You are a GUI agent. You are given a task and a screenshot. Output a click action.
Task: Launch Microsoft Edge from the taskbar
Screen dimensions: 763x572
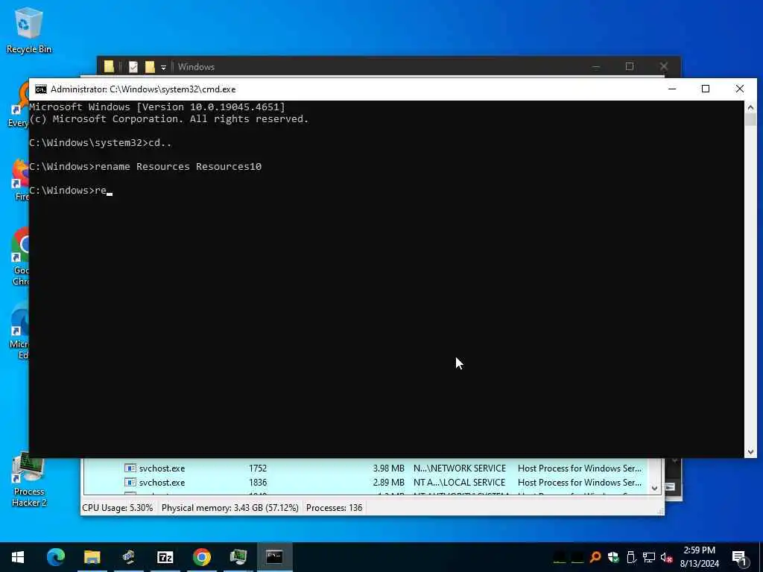coord(55,557)
